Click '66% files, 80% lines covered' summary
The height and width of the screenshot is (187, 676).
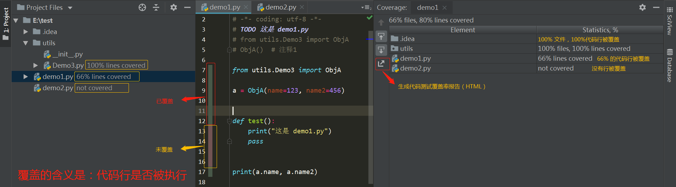(x=431, y=20)
